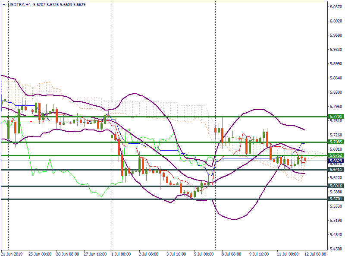Viewport: 345px width, 259px height.
Task: Select the 3 Jul 16:00 time label
Action: coord(177,254)
